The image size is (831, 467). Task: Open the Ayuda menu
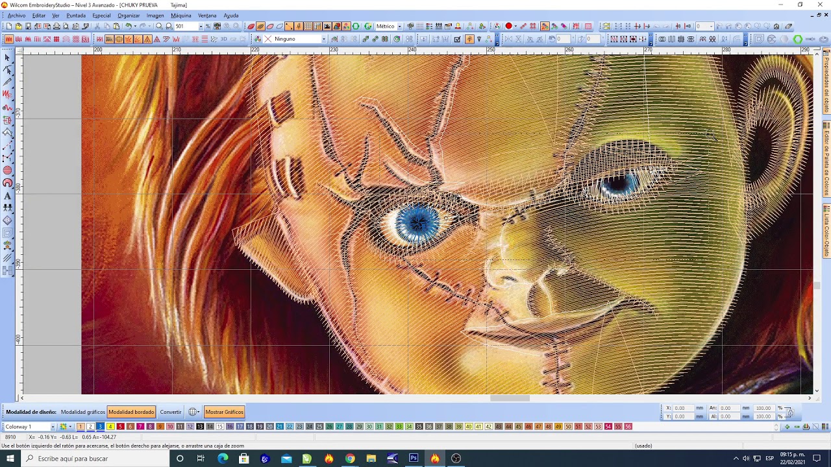(x=230, y=15)
